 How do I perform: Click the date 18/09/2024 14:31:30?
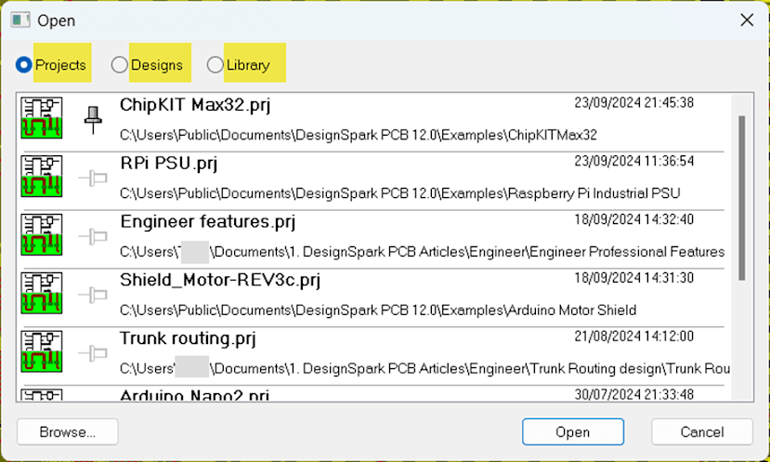[x=634, y=278]
